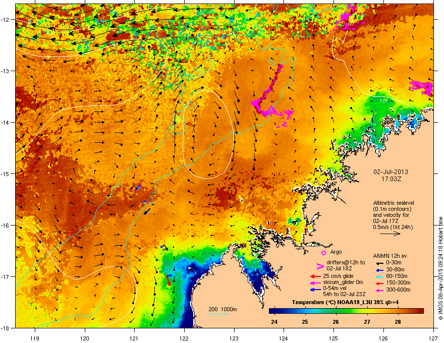The width and height of the screenshot is (444, 343).
Task: Click colorbar tick label 28
Action: pyautogui.click(x=398, y=322)
